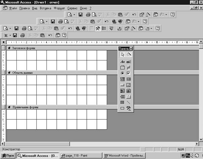Viewport: 203px width, 159px height.
Task: Pick the Option Group tool in the toolbox
Action: [122, 67]
